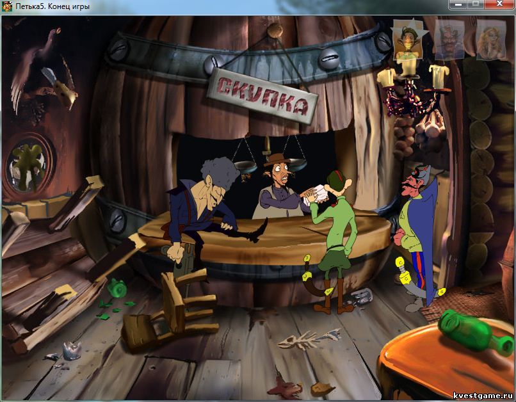Pick up the crushed tin can on the floor
The height and width of the screenshot is (402, 516).
[x=72, y=350]
